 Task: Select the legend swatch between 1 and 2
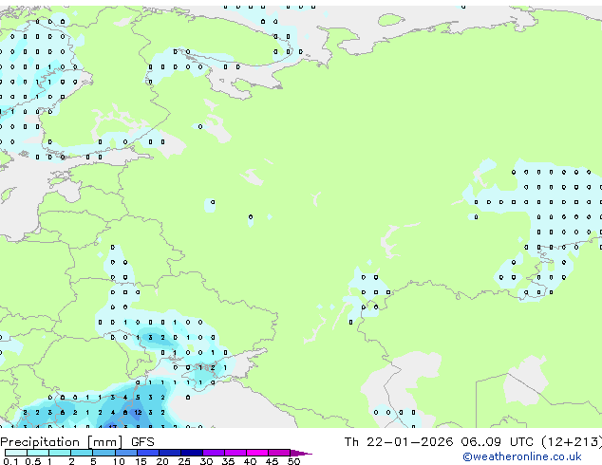tap(60, 453)
